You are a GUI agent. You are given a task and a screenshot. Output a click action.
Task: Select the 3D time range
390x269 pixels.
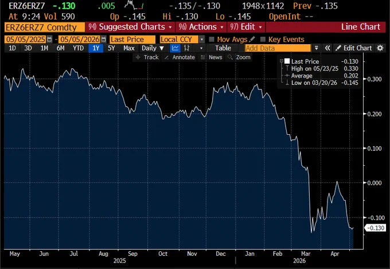tap(28, 48)
